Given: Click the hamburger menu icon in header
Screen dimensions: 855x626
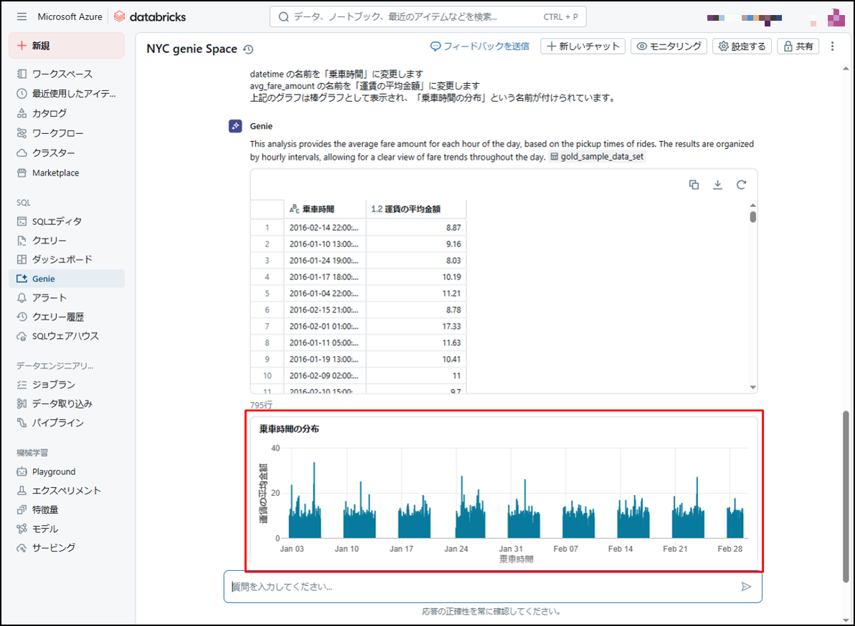Looking at the screenshot, I should tap(22, 16).
